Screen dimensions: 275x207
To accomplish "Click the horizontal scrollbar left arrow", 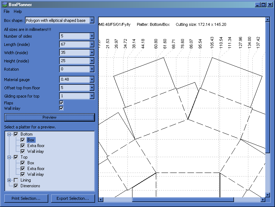I will pyautogui.click(x=101, y=199).
